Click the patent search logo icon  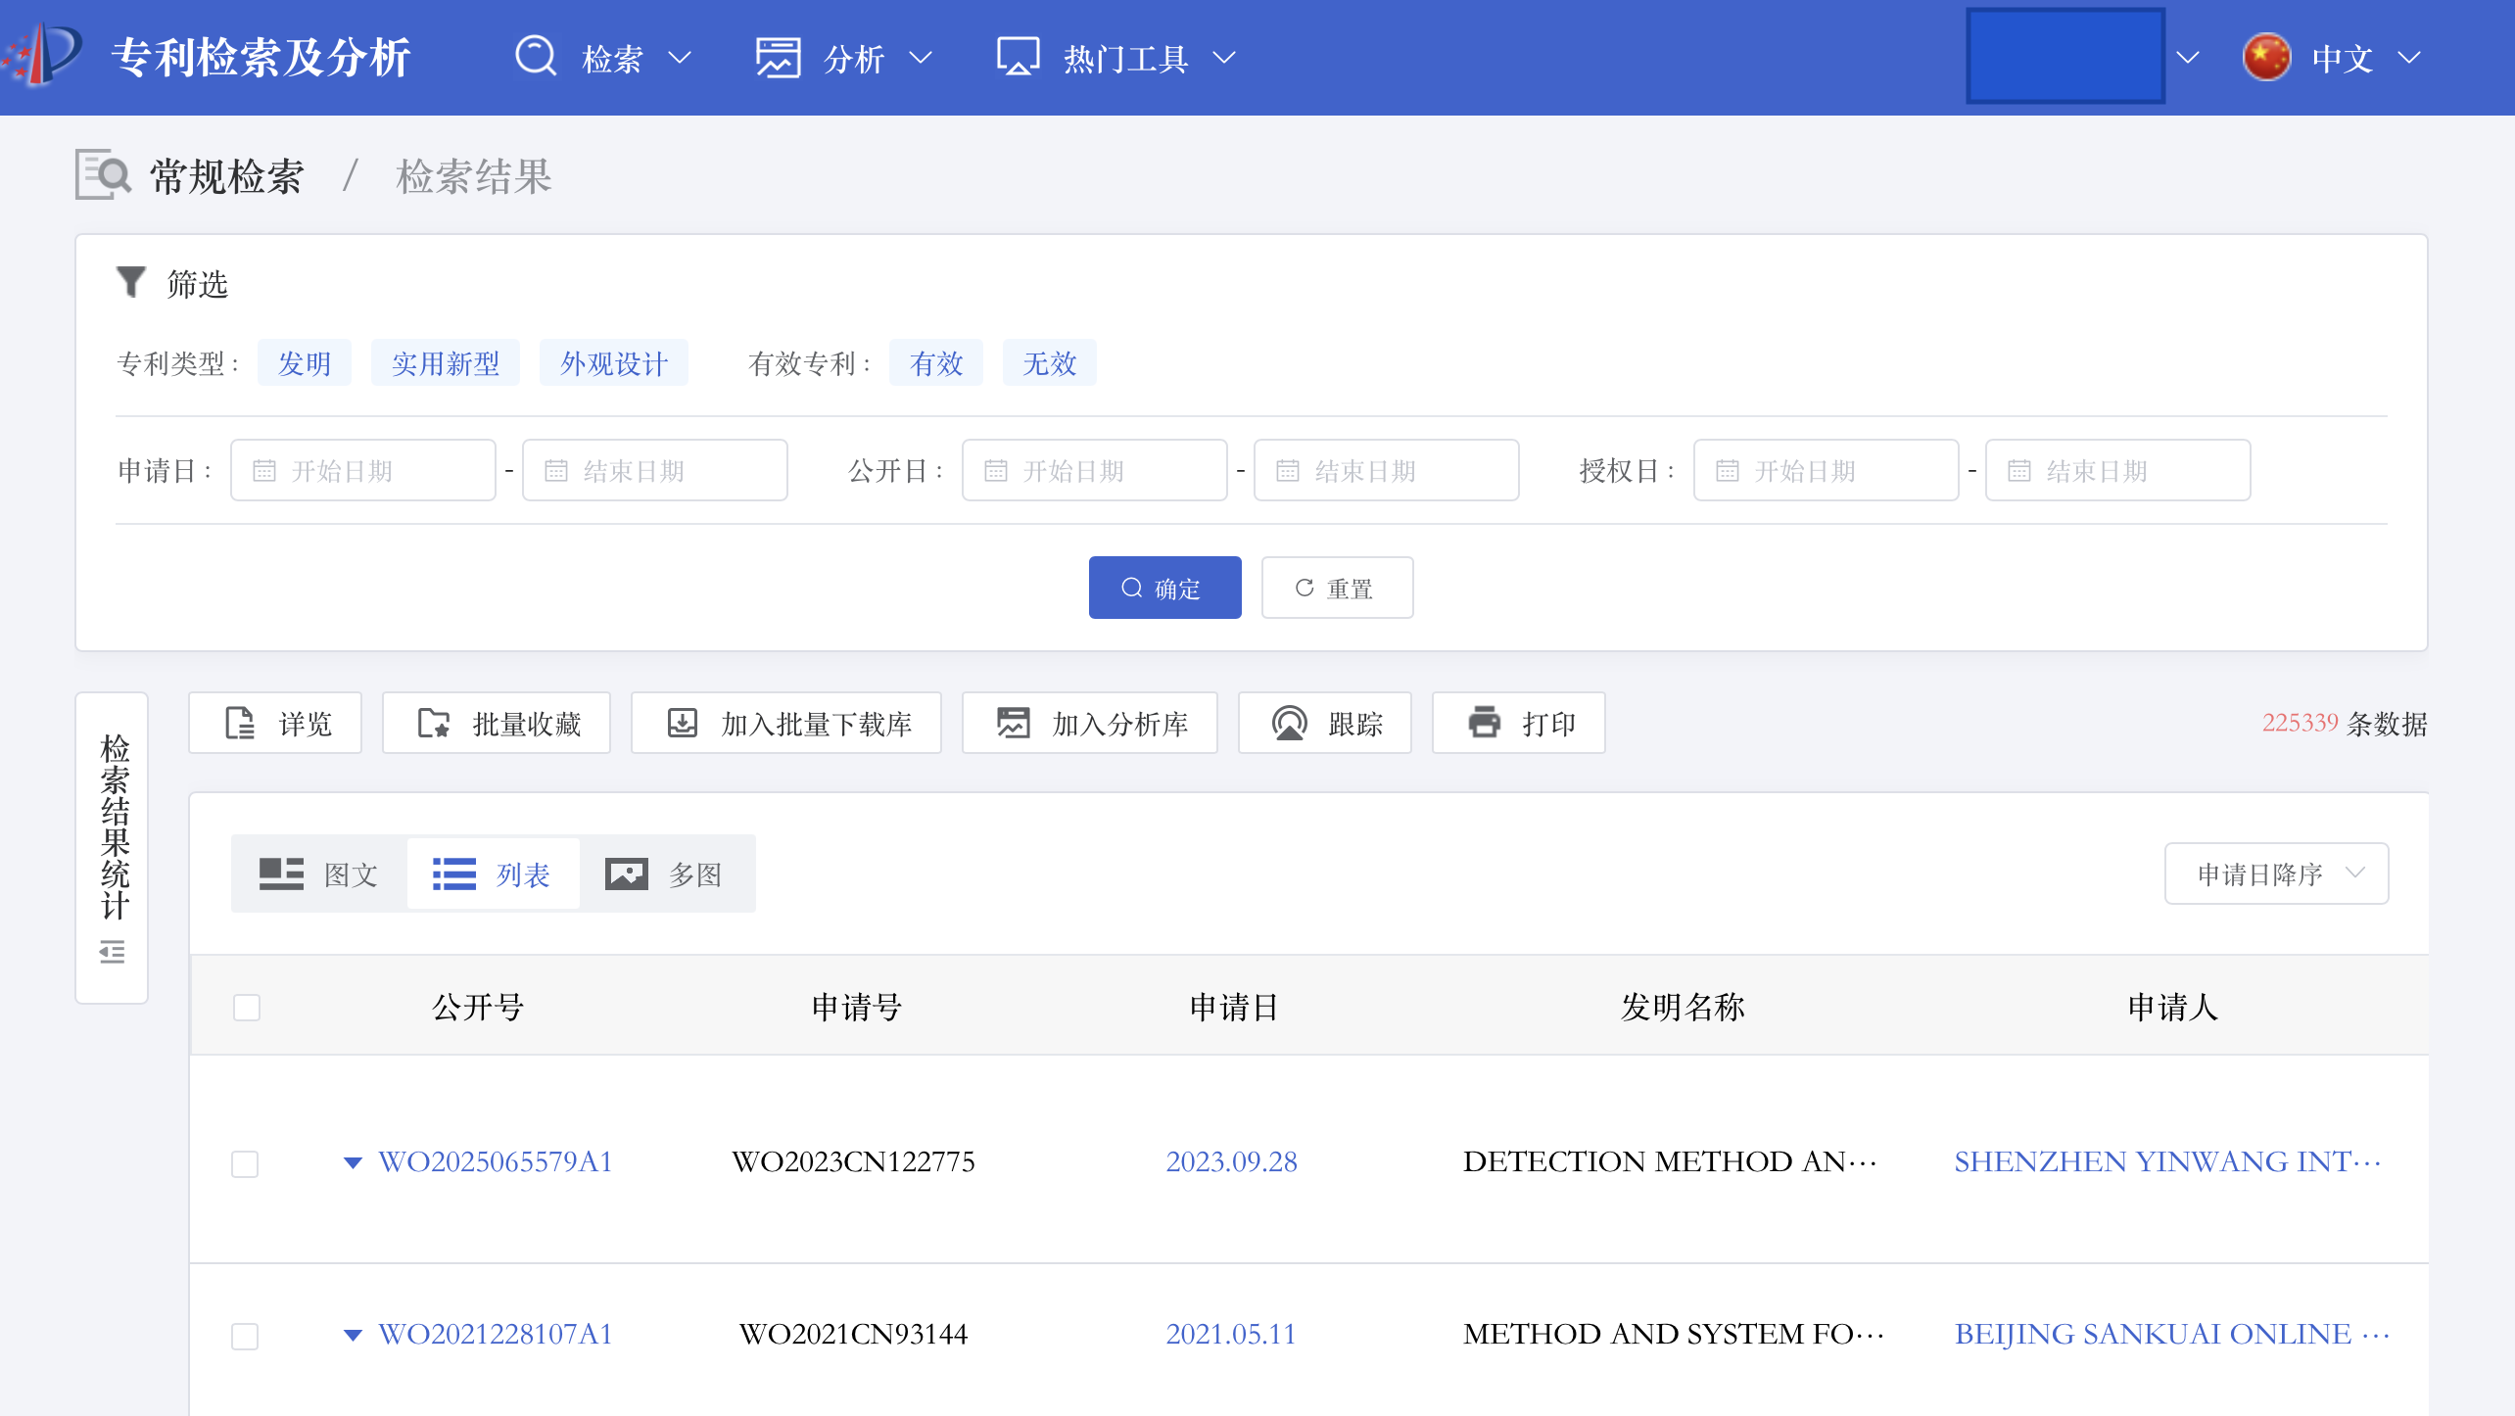coord(41,56)
